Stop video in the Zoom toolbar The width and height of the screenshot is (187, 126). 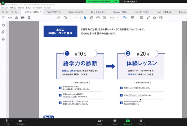tap(20, 122)
